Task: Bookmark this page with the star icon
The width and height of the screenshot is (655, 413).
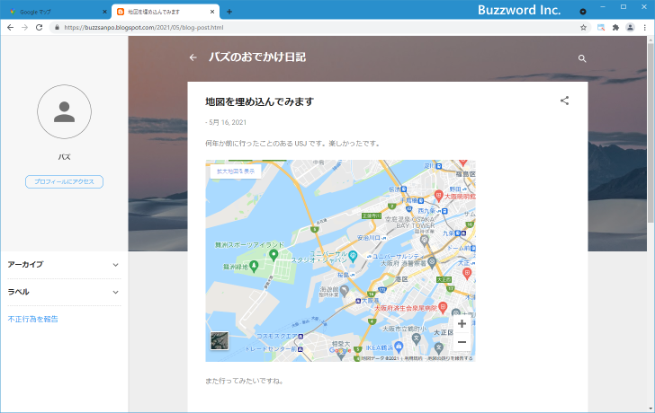Action: click(x=583, y=28)
